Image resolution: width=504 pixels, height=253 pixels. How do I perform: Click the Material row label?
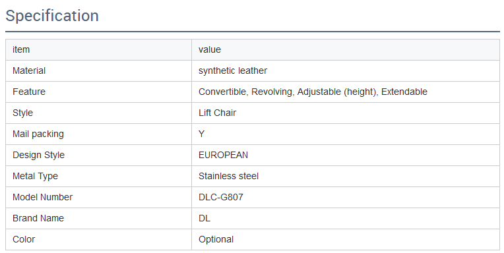(29, 70)
